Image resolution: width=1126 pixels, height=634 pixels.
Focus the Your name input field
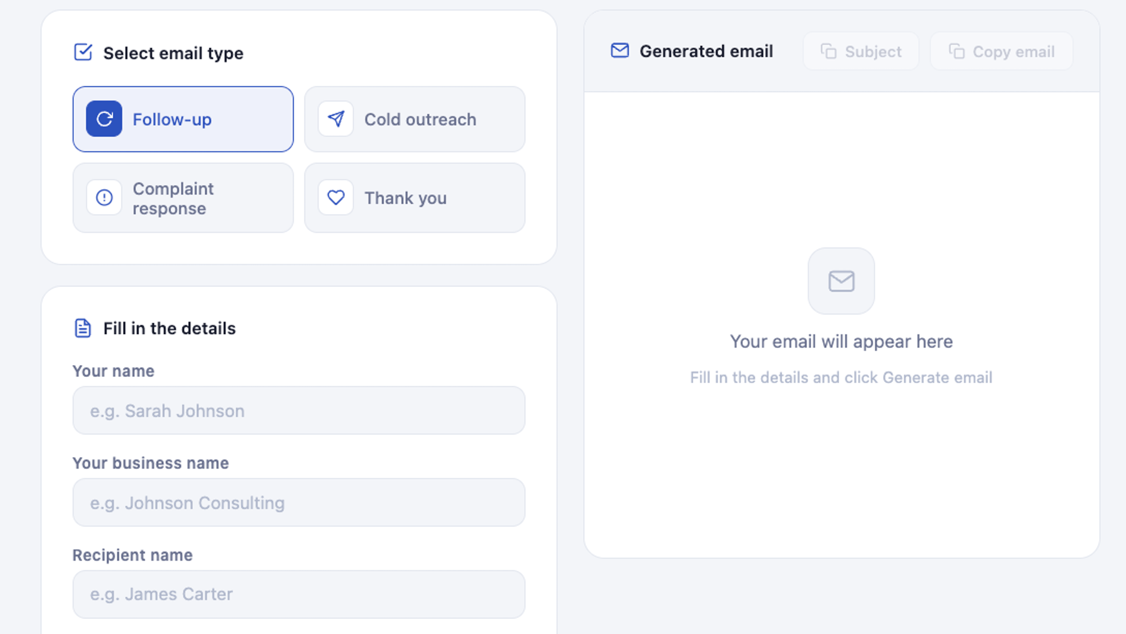299,410
